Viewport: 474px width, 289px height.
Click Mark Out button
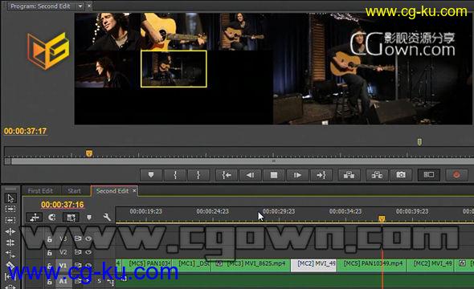[x=198, y=175]
